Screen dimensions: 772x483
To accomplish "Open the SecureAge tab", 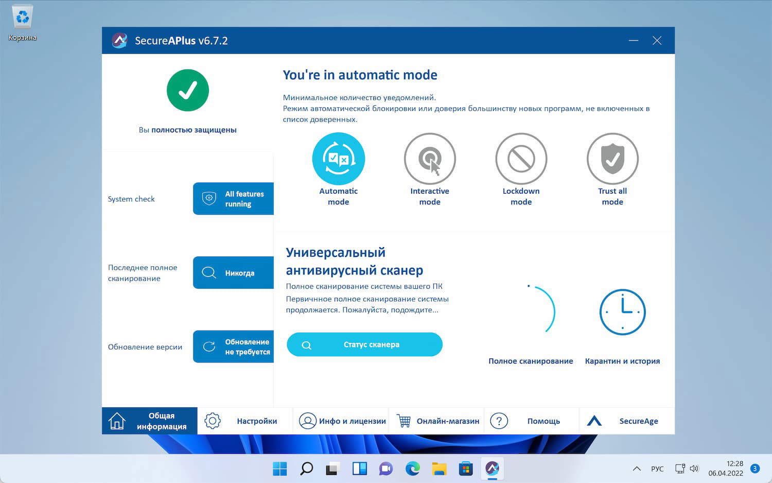I will [627, 421].
